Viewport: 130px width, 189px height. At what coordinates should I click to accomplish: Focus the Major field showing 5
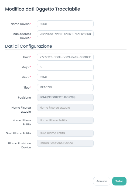pos(65,67)
